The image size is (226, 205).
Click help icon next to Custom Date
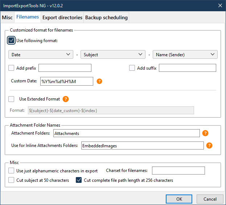click(x=99, y=81)
